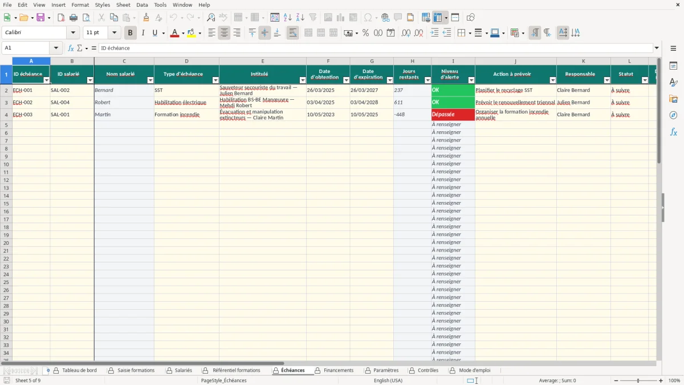
Task: Click the Sidebar Settings hamburger icon
Action: (673, 48)
